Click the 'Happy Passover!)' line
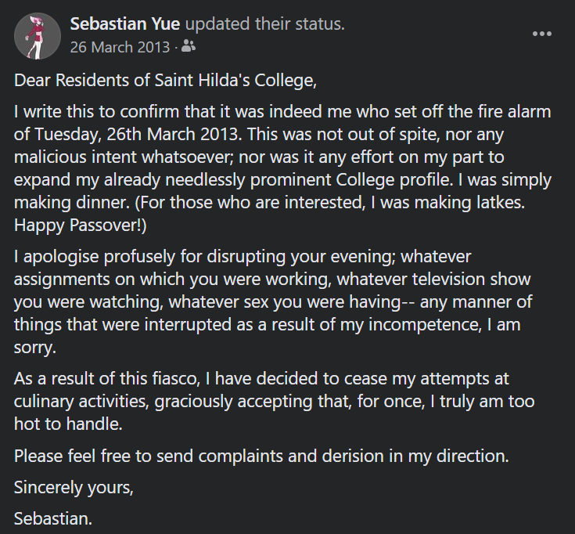Viewport: 575px width, 534px height. (81, 226)
